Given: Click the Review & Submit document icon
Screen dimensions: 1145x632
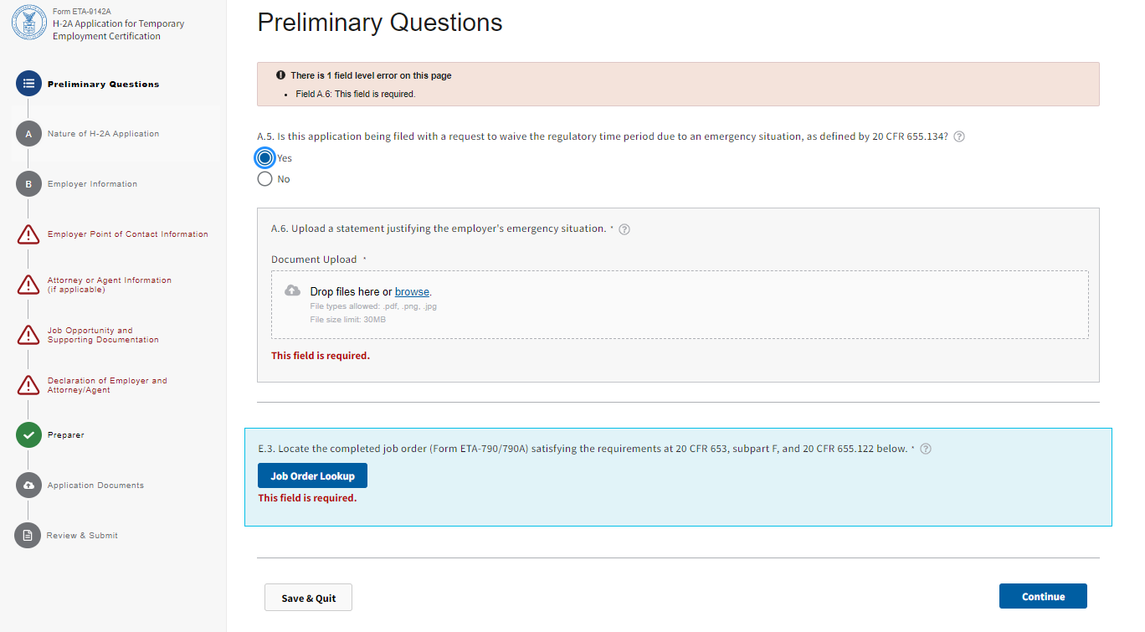Looking at the screenshot, I should (x=28, y=536).
